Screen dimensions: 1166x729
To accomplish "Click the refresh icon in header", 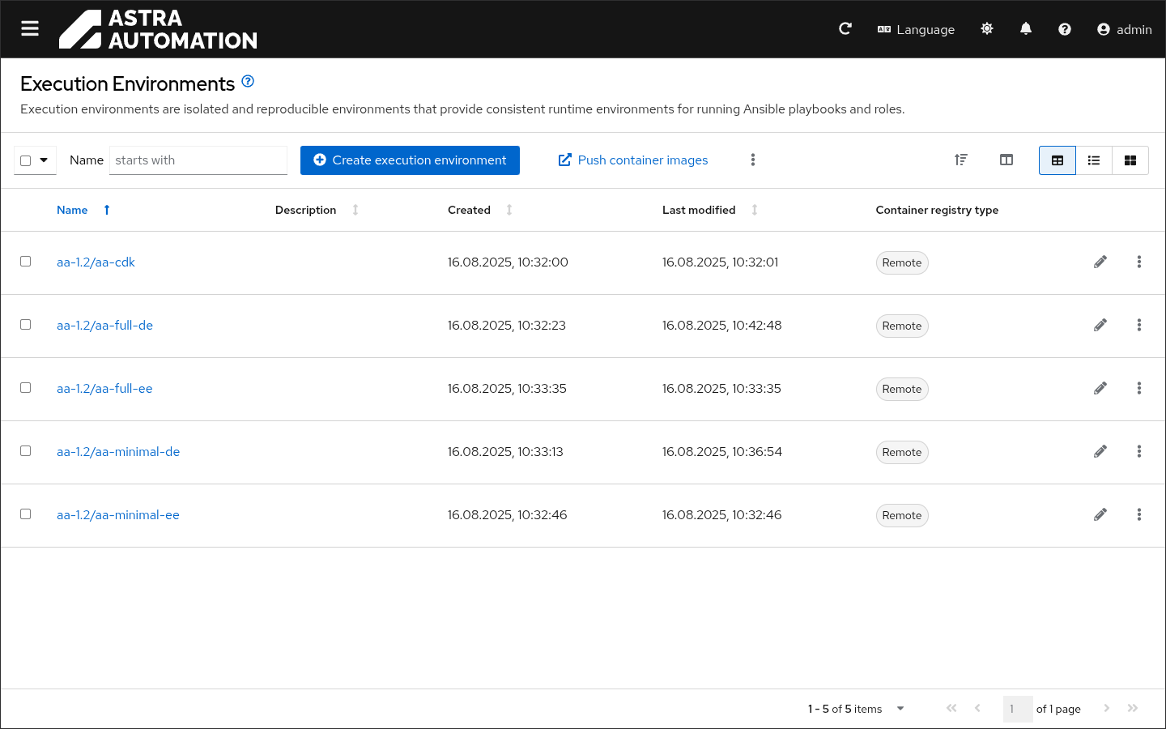I will 845,29.
